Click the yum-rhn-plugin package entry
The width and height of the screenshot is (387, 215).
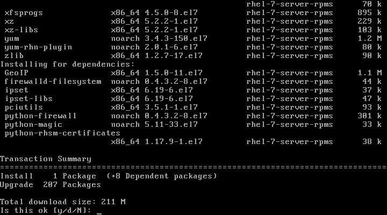[x=38, y=47]
